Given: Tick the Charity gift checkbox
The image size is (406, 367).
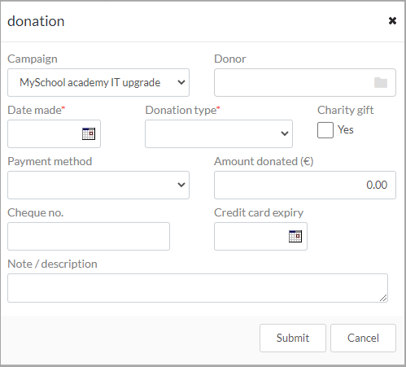Looking at the screenshot, I should coord(325,130).
